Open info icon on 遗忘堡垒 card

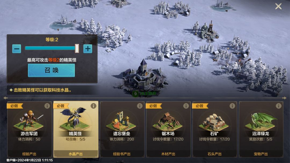point(140,106)
